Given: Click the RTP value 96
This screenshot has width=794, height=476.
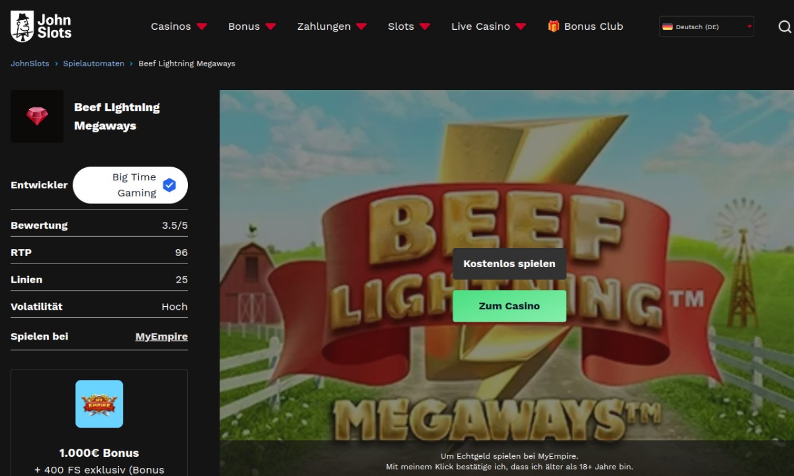Looking at the screenshot, I should coord(181,252).
